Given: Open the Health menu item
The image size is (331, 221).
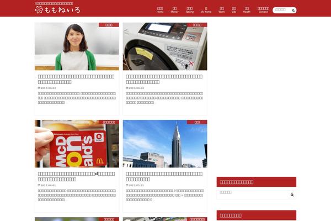Looking at the screenshot, I should pyautogui.click(x=247, y=10).
